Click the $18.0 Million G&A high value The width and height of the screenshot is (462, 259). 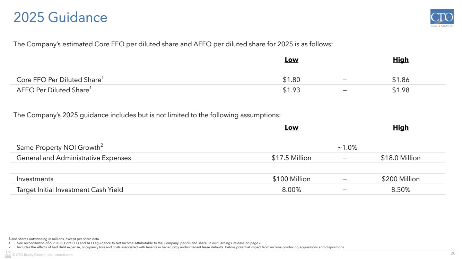pos(401,158)
